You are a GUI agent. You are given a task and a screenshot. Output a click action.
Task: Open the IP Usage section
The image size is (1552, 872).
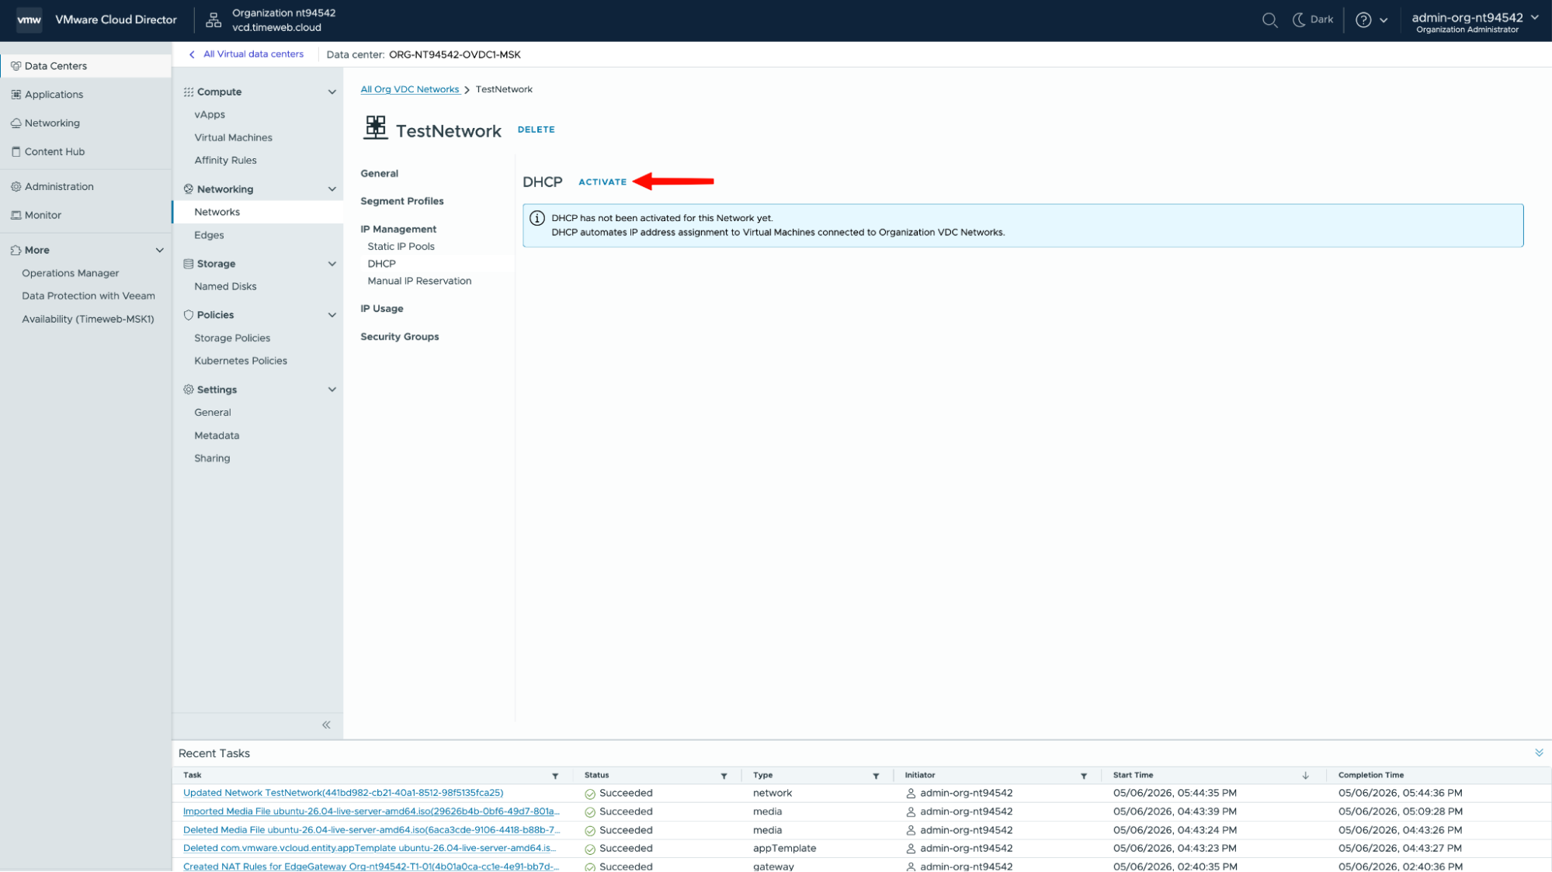click(382, 309)
